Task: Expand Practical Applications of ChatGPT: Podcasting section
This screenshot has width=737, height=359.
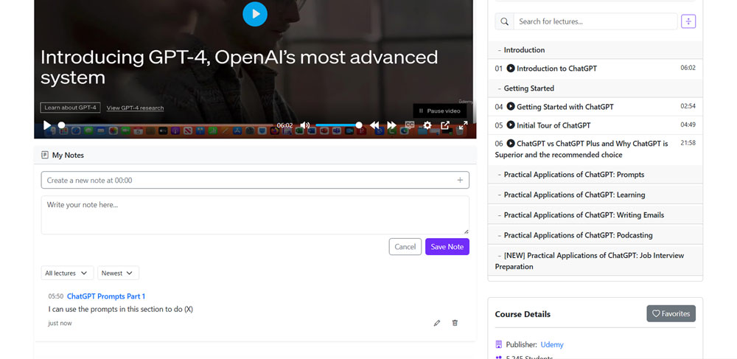Action: (x=595, y=235)
